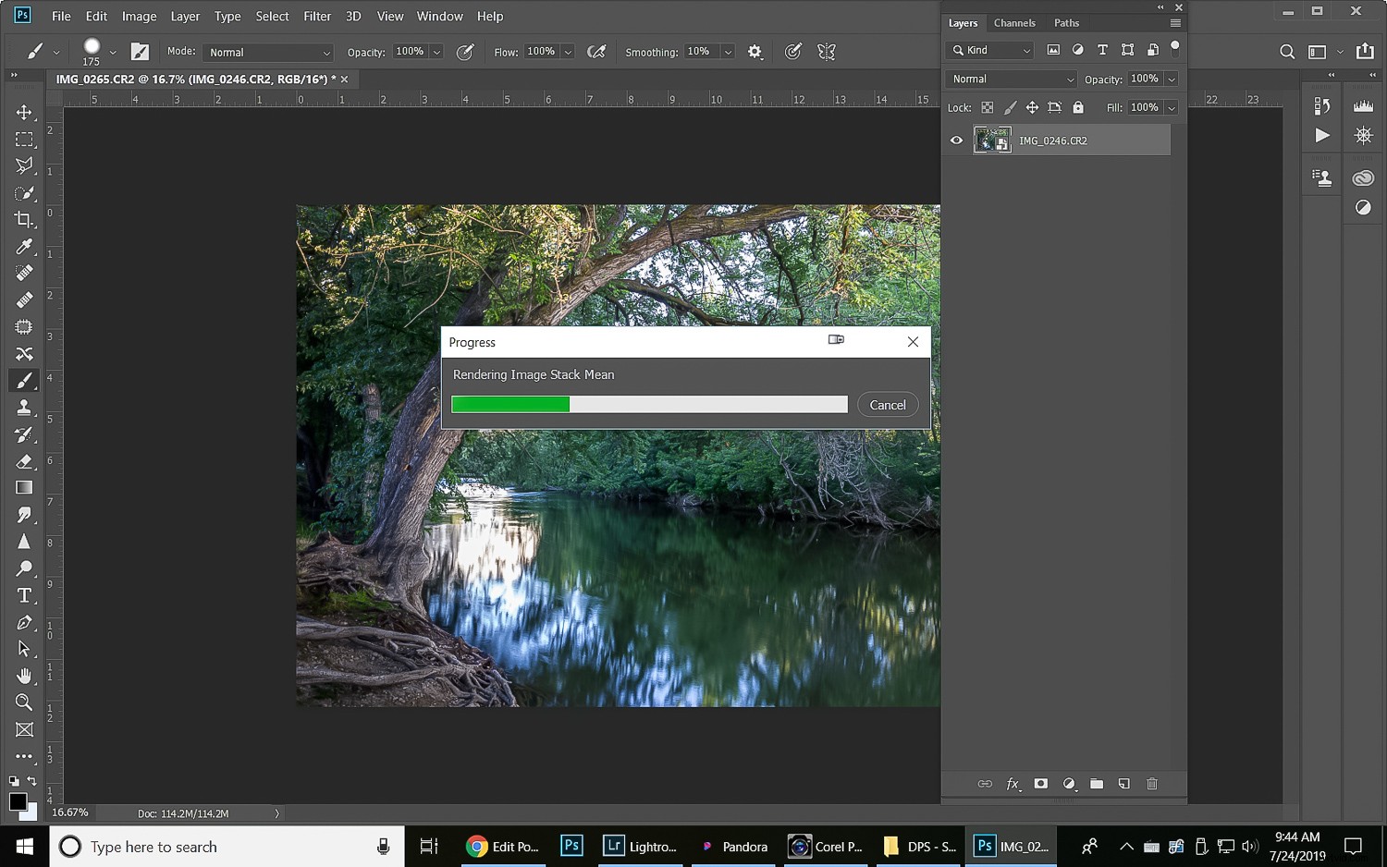Select the Clone Stamp tool
1387x867 pixels.
24,407
